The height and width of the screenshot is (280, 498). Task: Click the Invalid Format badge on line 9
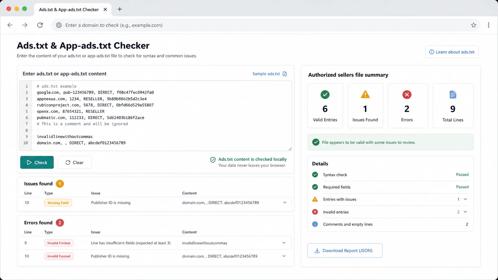[59, 243]
